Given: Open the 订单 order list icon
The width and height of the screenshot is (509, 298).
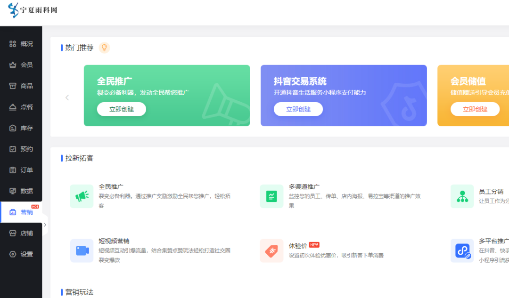Looking at the screenshot, I should pyautogui.click(x=13, y=170).
